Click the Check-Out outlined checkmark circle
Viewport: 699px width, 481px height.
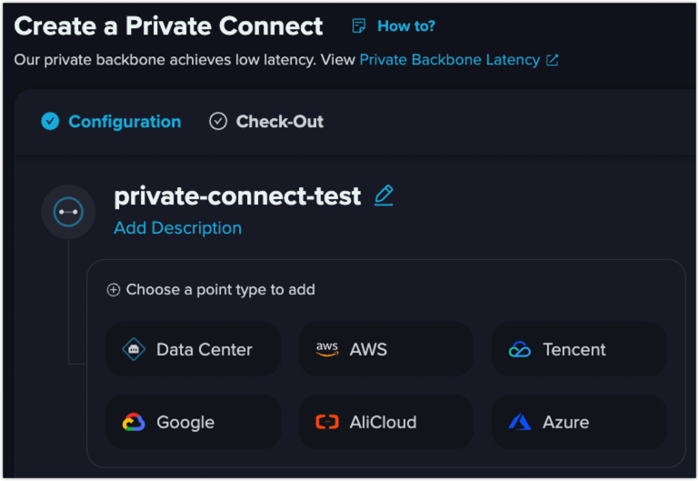pyautogui.click(x=218, y=121)
